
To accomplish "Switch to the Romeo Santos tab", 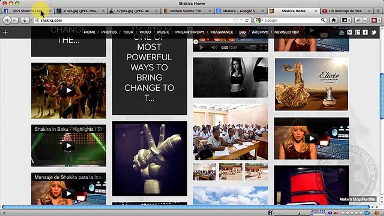I will click(187, 11).
